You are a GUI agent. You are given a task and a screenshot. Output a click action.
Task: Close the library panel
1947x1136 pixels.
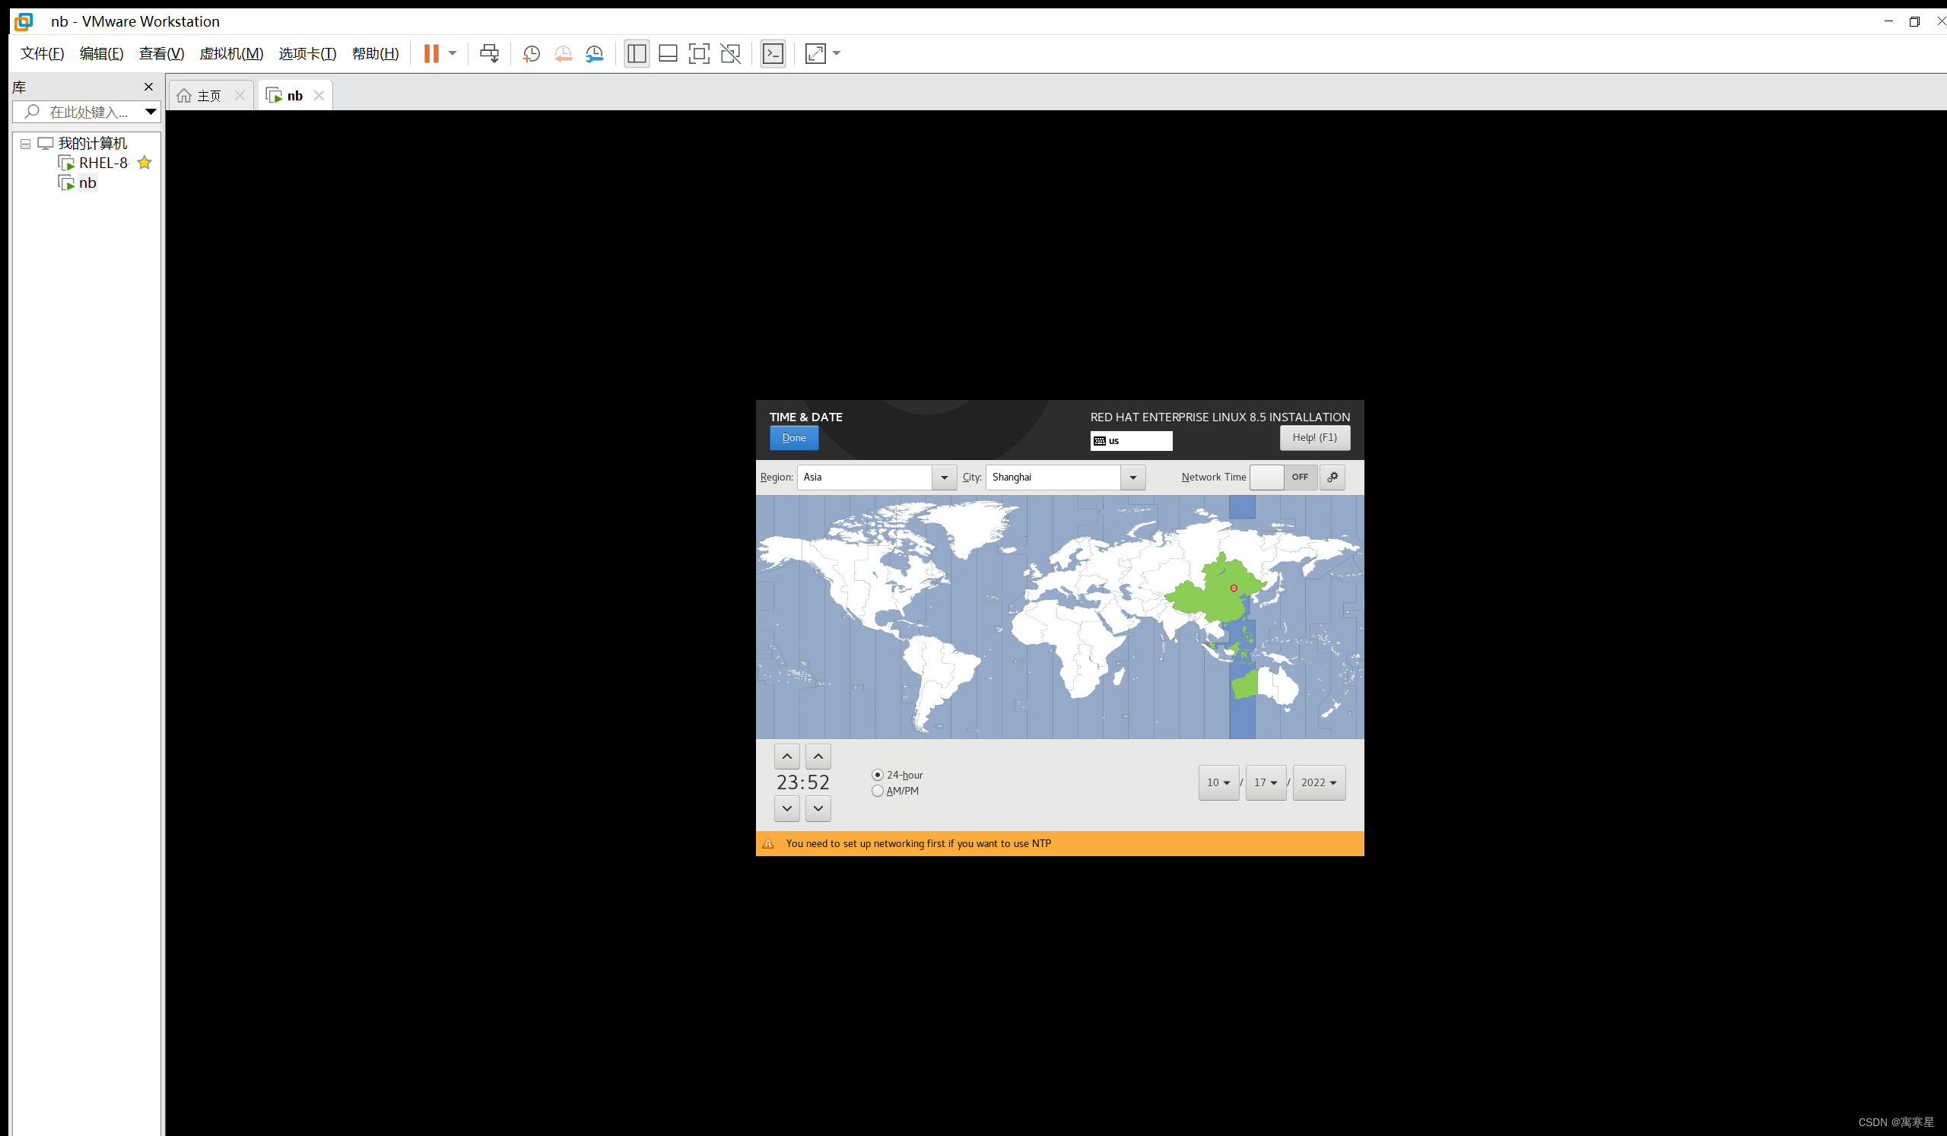(x=149, y=87)
